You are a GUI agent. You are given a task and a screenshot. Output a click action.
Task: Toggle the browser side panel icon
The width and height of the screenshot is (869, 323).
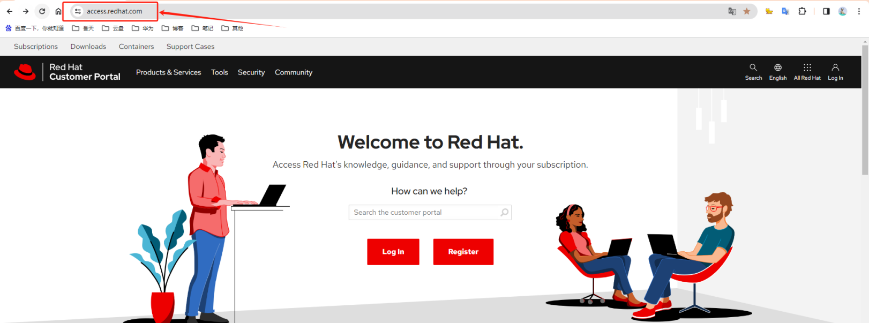click(x=826, y=11)
